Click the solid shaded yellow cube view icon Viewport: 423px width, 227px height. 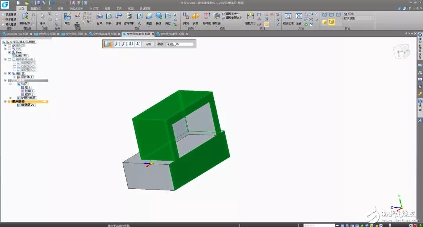325,22
